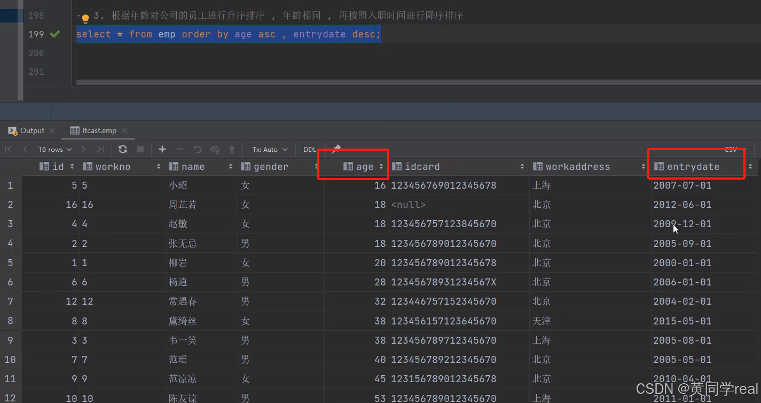
Task: Click the idcard cell 12345678931234567X
Action: point(459,282)
